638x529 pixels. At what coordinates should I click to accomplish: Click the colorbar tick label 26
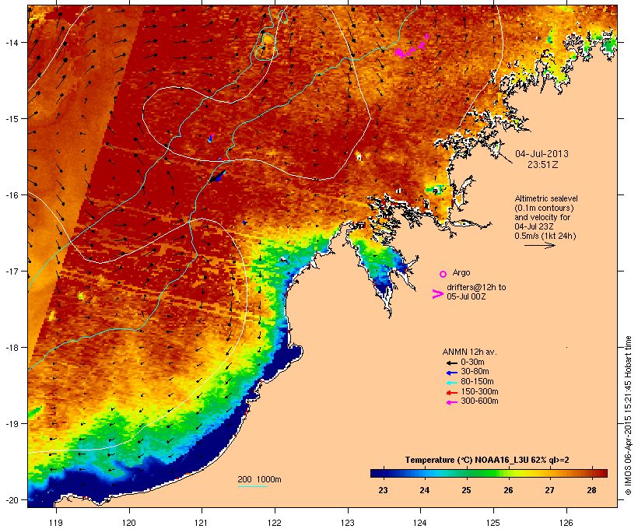(508, 490)
